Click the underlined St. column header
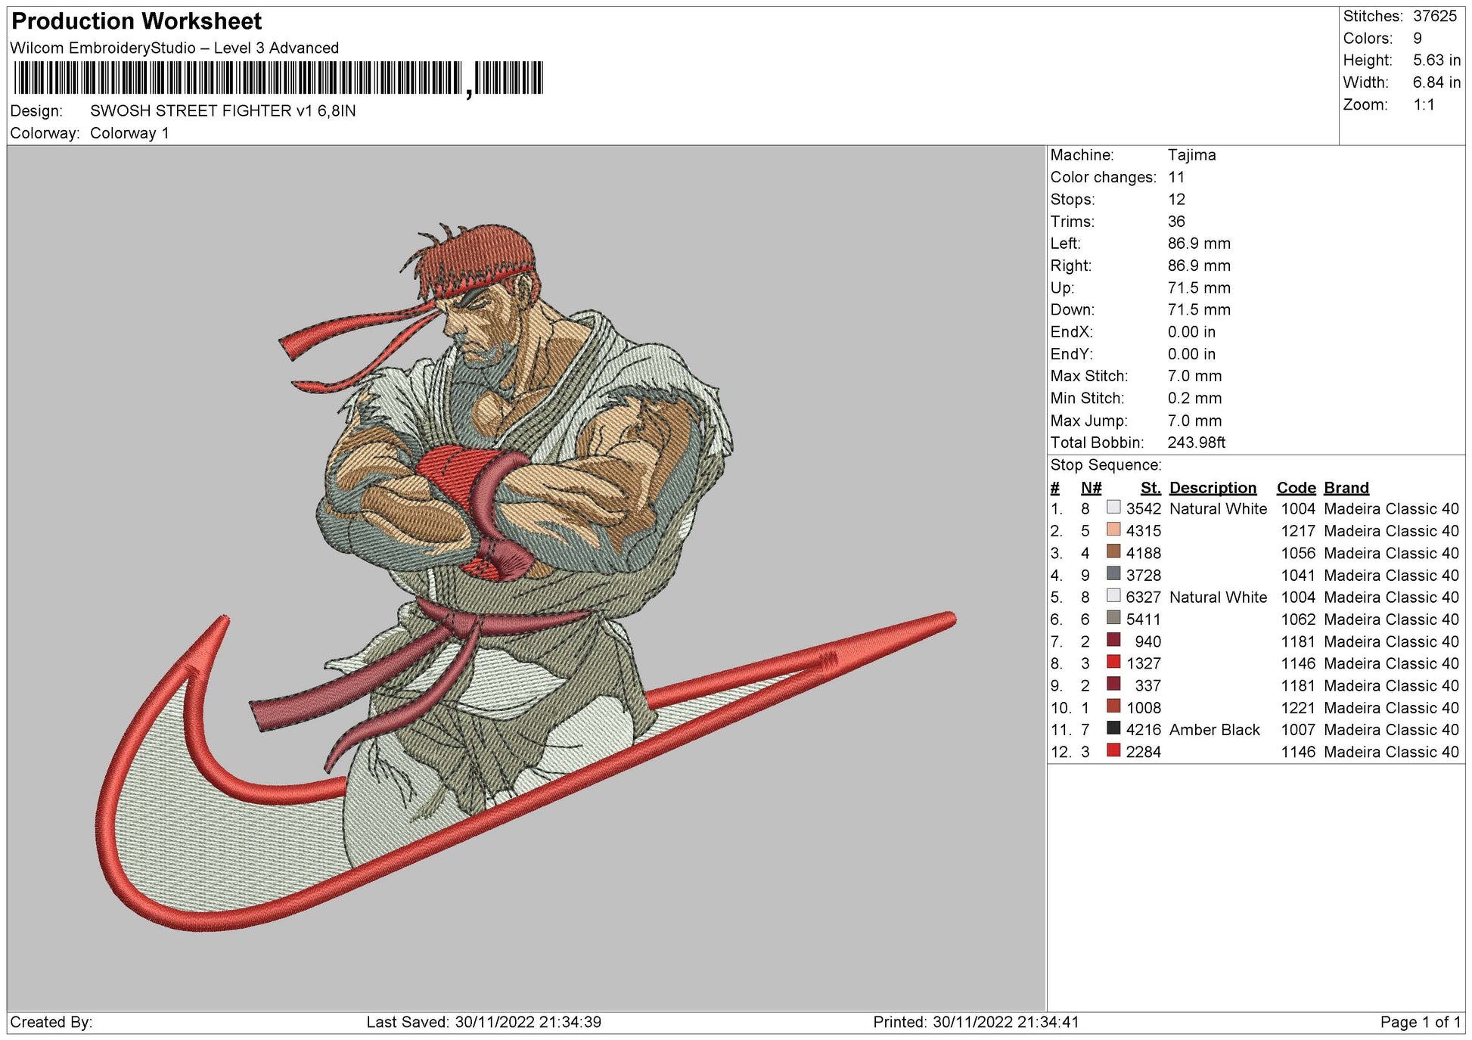The width and height of the screenshot is (1472, 1040). [x=1150, y=488]
